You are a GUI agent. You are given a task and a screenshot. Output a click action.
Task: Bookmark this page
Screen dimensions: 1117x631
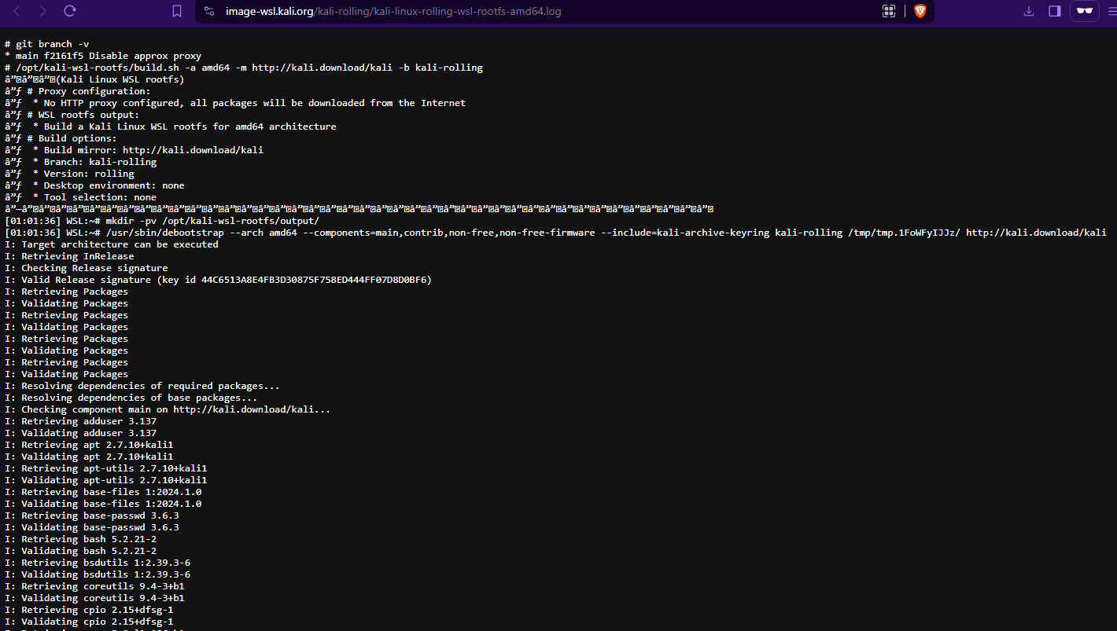tap(177, 11)
